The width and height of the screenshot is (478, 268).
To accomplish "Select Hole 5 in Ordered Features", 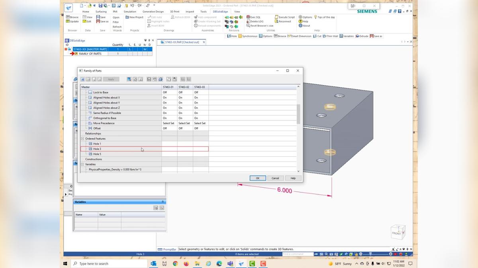I will click(97, 154).
